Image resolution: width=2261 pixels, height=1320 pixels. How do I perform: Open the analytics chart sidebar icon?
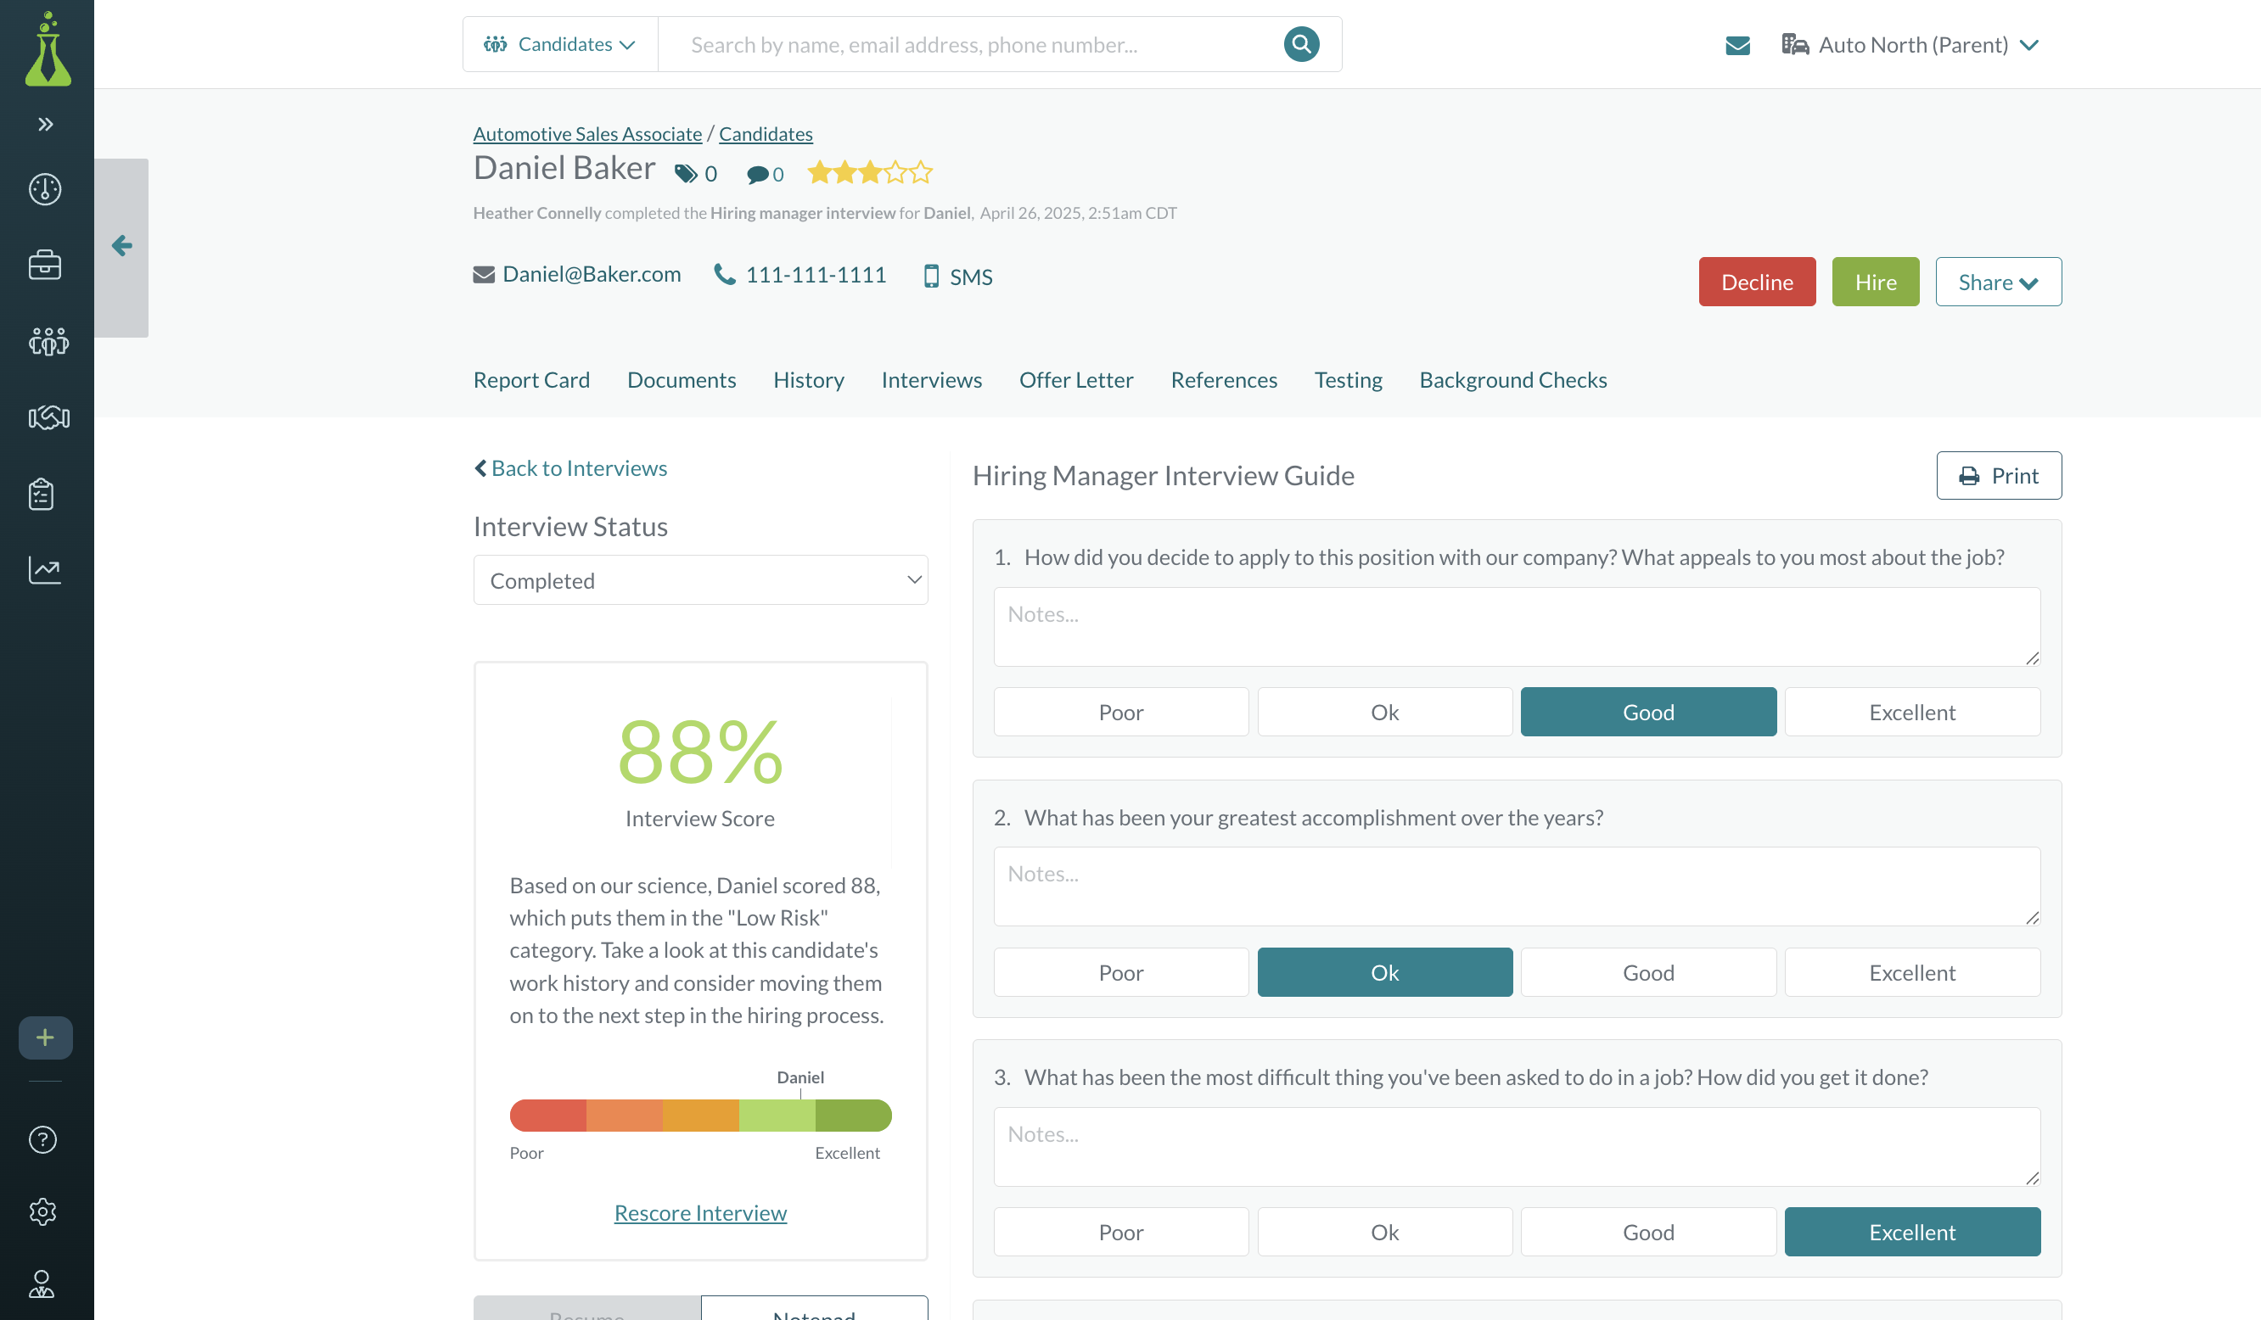pyautogui.click(x=45, y=569)
